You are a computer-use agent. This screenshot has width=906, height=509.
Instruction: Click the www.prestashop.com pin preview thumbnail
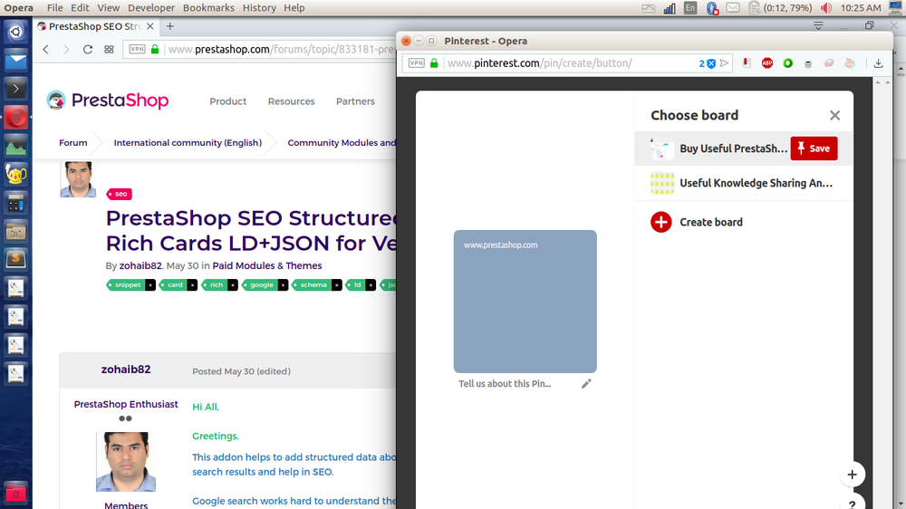click(x=525, y=301)
